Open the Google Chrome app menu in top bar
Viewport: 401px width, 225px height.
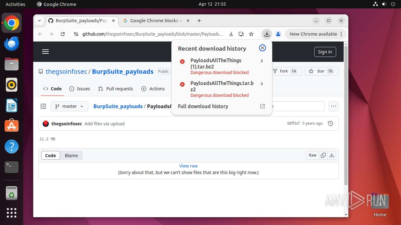coord(56,4)
